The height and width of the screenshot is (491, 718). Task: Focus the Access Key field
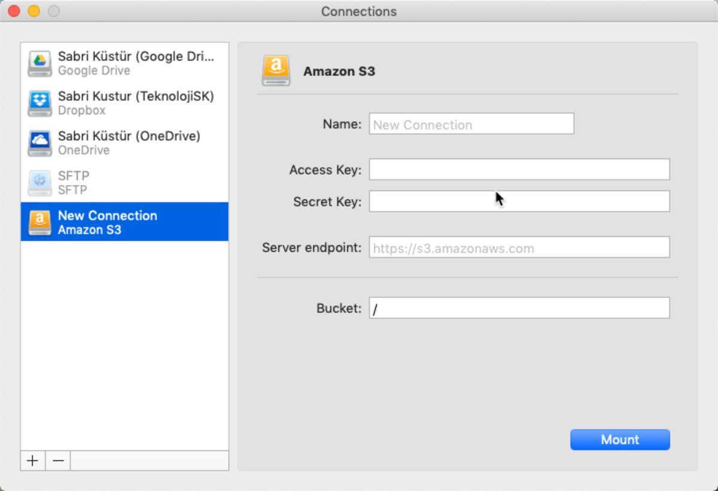(519, 169)
